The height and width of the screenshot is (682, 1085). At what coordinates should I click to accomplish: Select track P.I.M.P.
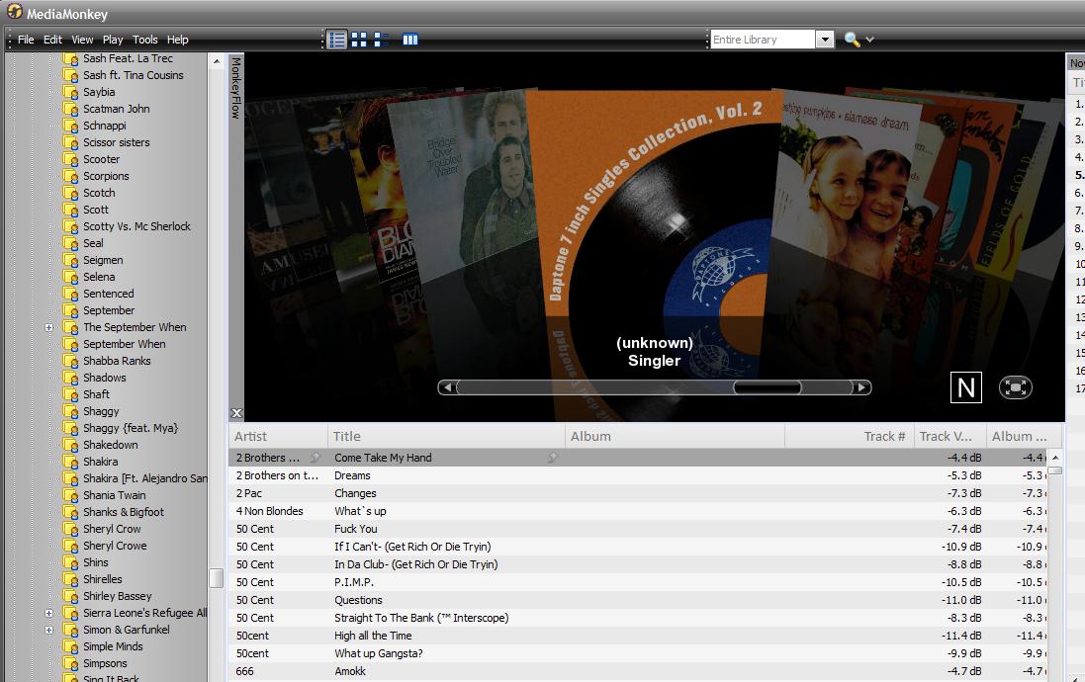pos(354,582)
